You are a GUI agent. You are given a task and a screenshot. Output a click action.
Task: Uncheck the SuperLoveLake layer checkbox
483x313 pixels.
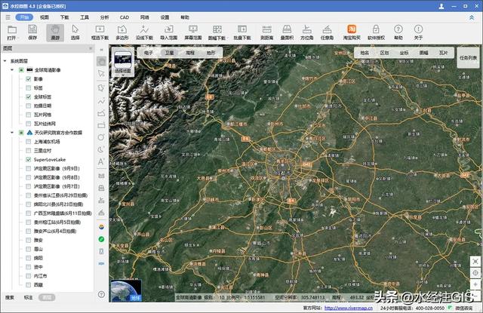click(x=28, y=160)
